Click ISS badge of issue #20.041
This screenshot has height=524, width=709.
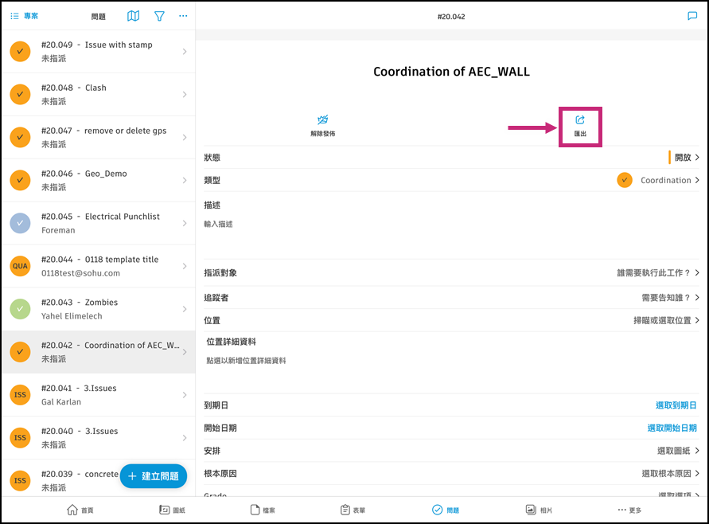pos(21,395)
